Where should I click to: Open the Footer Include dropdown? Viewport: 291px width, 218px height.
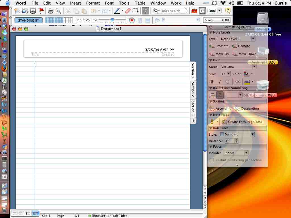point(235,153)
